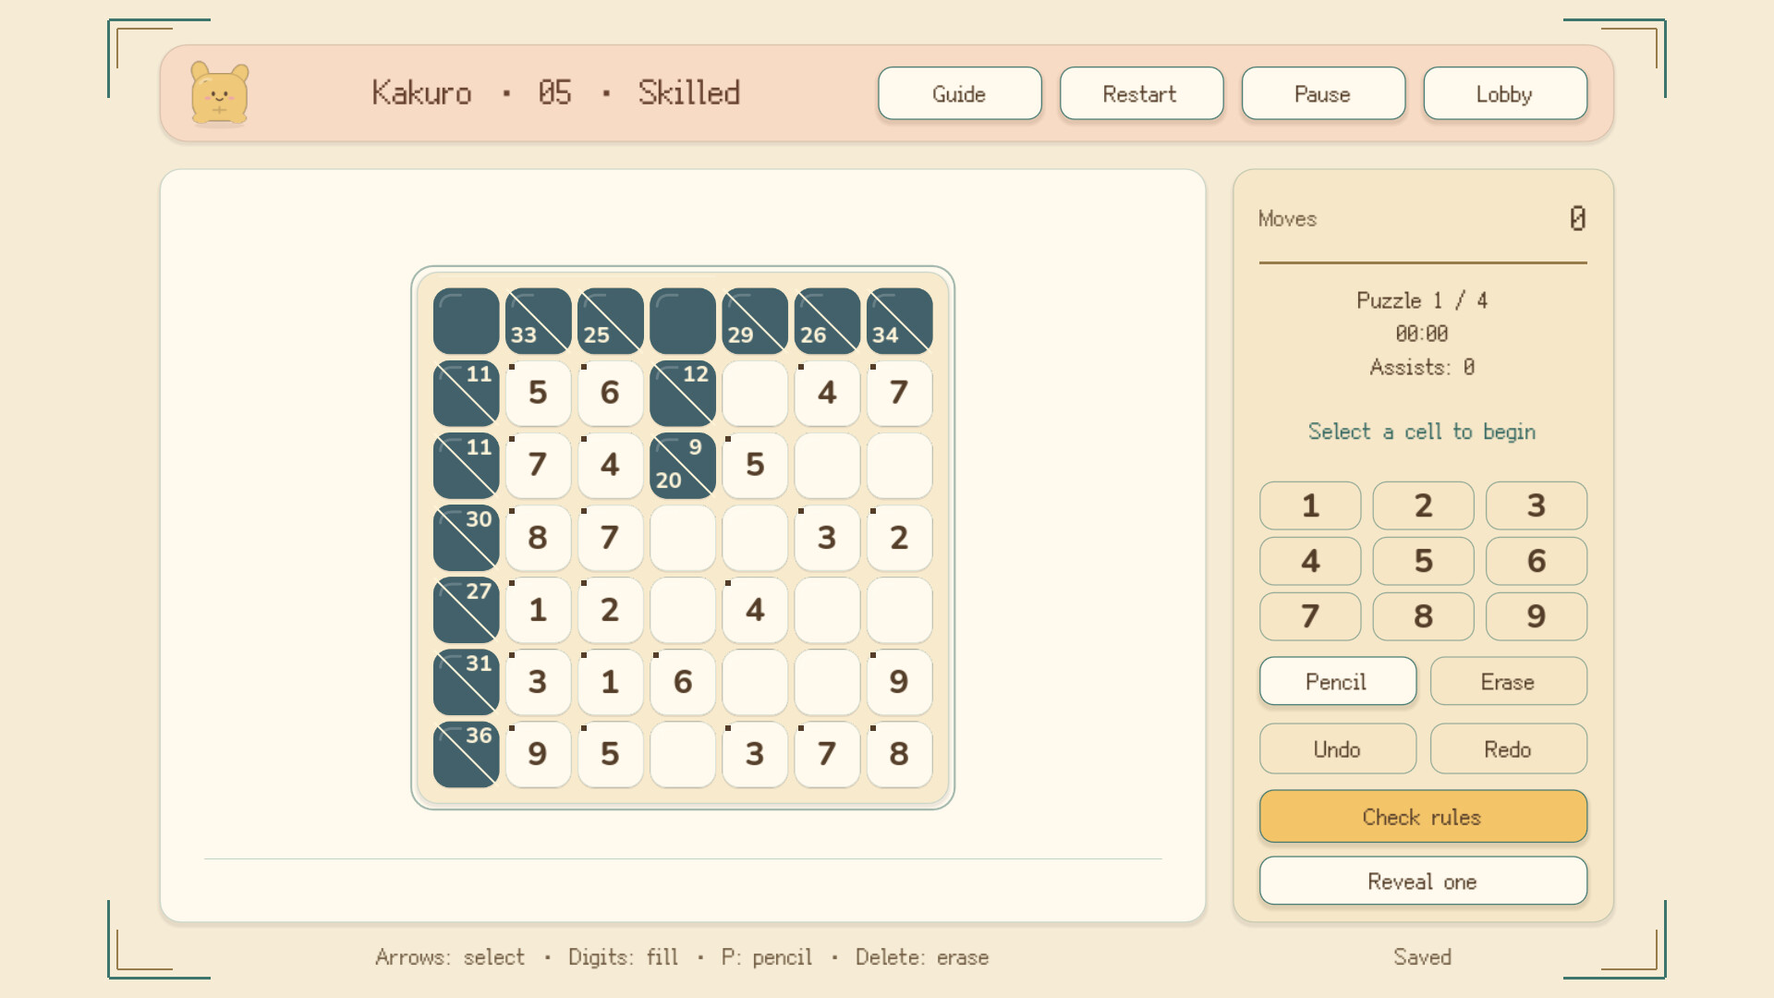The width and height of the screenshot is (1774, 998).
Task: Click the row clue cell 27
Action: click(x=467, y=610)
